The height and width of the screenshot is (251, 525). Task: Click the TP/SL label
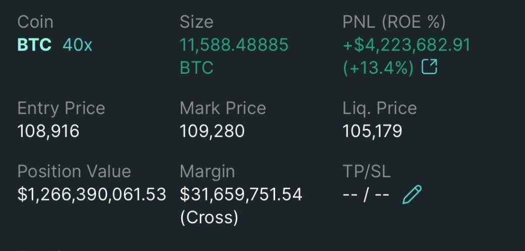(x=366, y=171)
